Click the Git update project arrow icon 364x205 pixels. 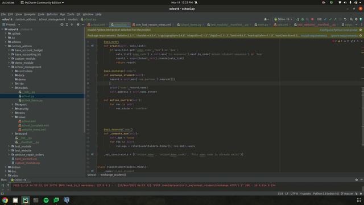[x=325, y=19]
